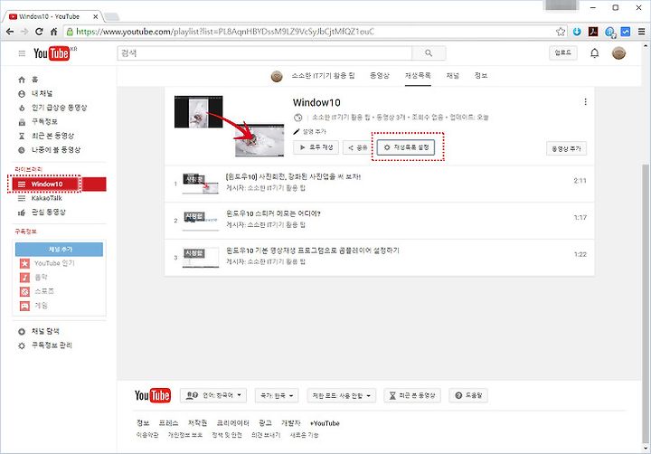The image size is (651, 454).
Task: Switch to the 정보 tab under the channel name
Action: 481,76
